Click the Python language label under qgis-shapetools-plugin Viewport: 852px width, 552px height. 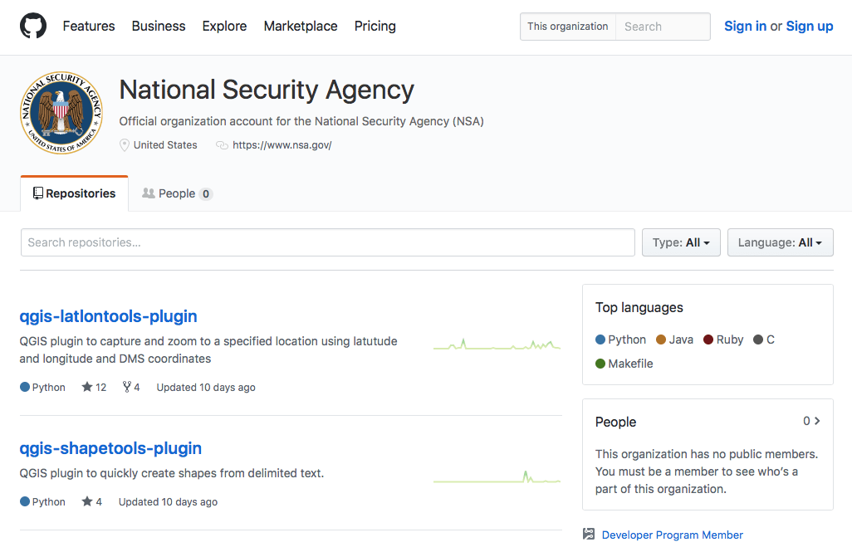[x=48, y=502]
